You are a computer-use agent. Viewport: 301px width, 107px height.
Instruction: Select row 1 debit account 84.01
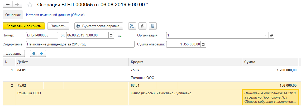(22, 70)
